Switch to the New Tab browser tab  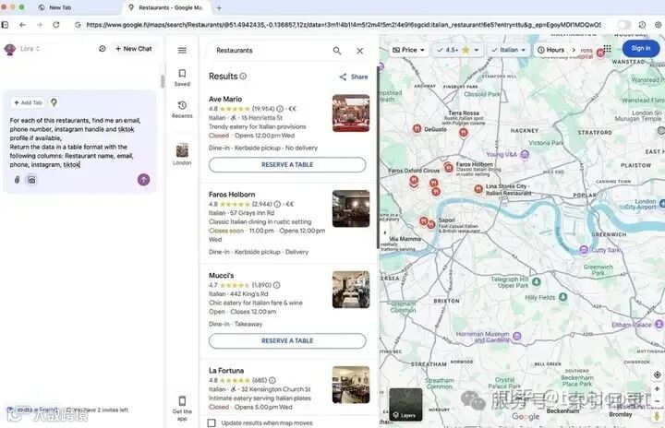click(59, 7)
